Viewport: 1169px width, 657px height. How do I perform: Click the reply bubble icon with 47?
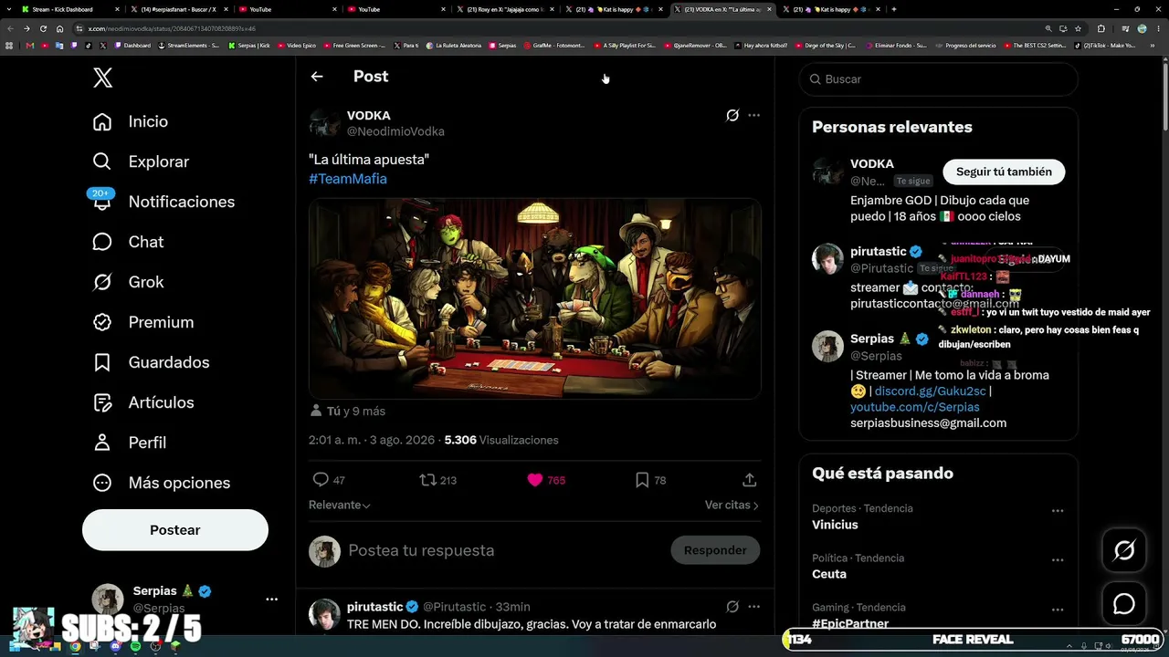(x=321, y=480)
